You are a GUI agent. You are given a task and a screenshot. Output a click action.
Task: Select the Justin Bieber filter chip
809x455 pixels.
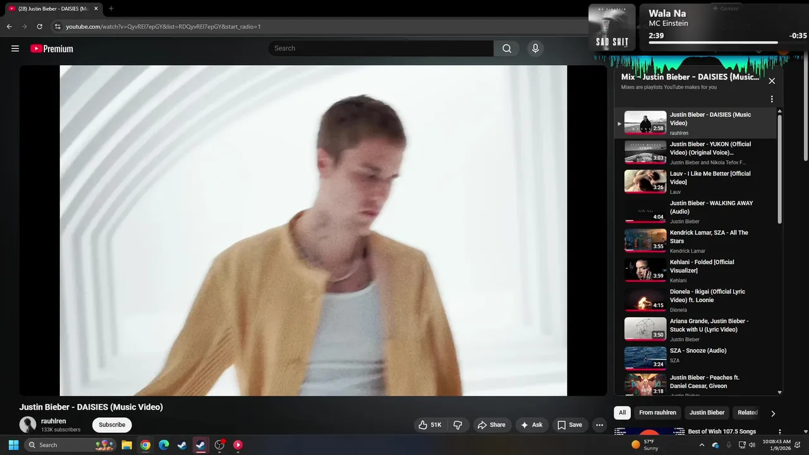pyautogui.click(x=707, y=413)
